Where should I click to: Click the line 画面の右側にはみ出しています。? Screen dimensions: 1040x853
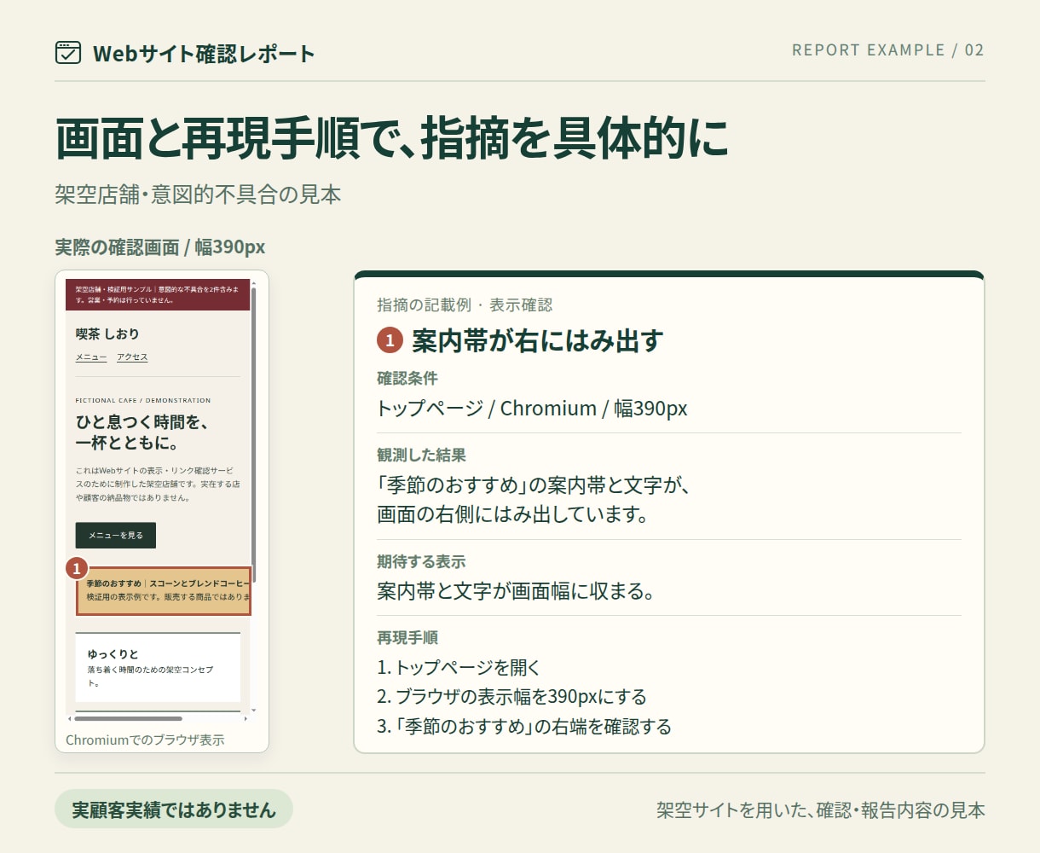coord(513,514)
